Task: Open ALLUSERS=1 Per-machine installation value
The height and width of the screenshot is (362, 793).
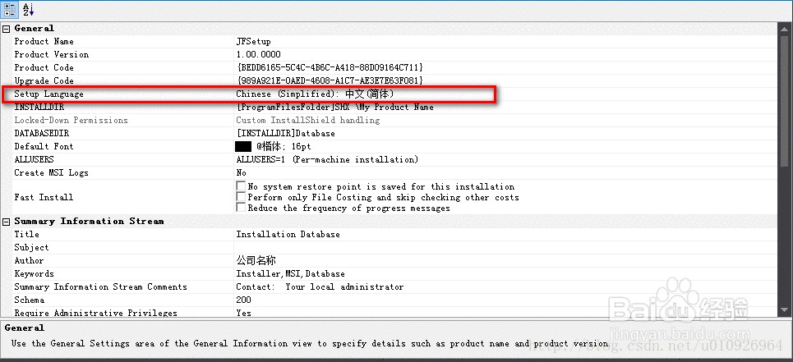Action: (327, 159)
